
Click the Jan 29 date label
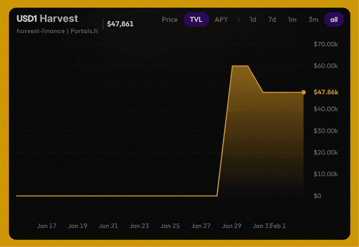coord(232,226)
